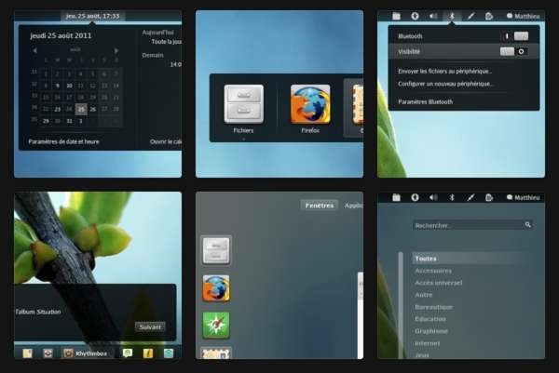The width and height of the screenshot is (559, 373).
Task: Select the Éducation category
Action: (430, 319)
